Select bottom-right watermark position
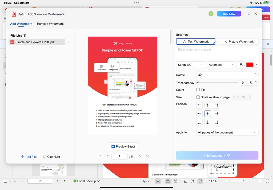273x190 pixels. 216,122
